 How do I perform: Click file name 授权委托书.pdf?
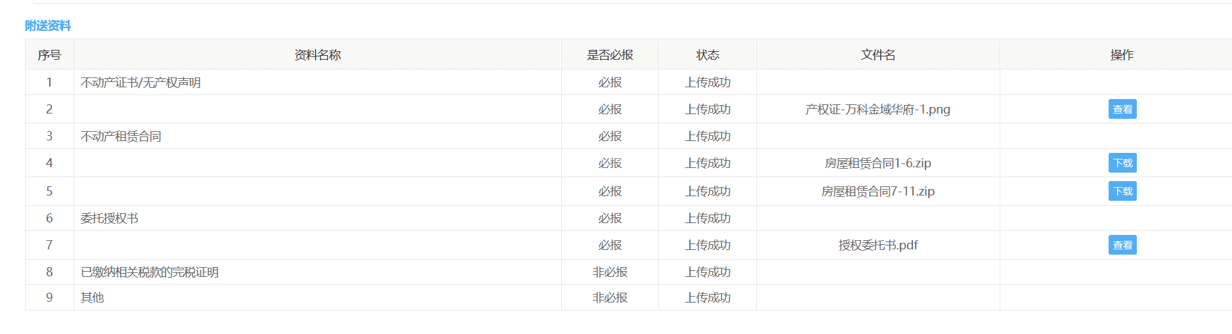878,245
